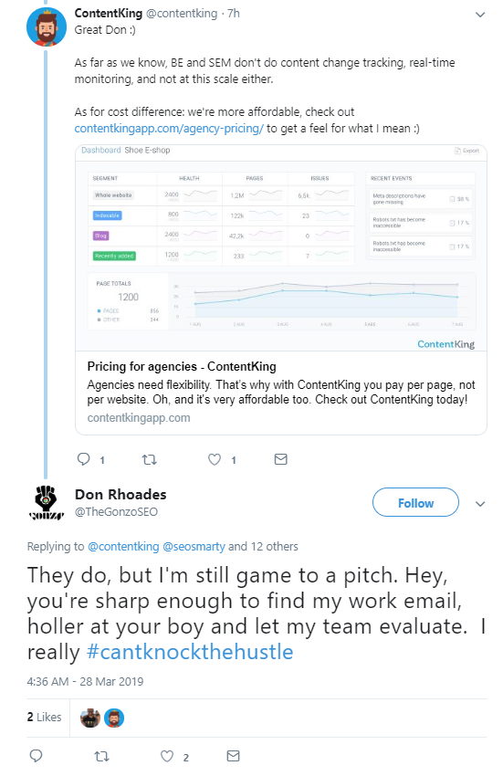Open first liker's avatar next to 2 Likes
Viewport: 503px width, 776px height.
[x=90, y=718]
